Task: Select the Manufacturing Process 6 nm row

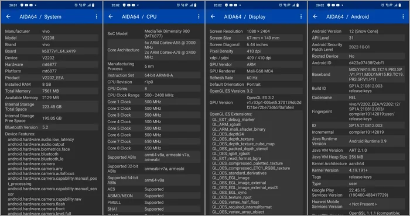Action: coord(153,66)
